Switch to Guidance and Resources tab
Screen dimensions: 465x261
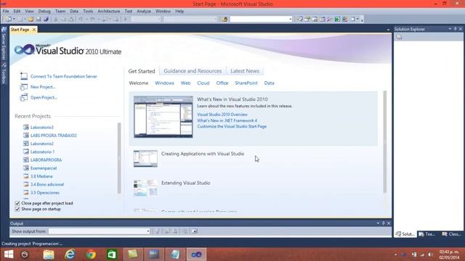point(193,71)
